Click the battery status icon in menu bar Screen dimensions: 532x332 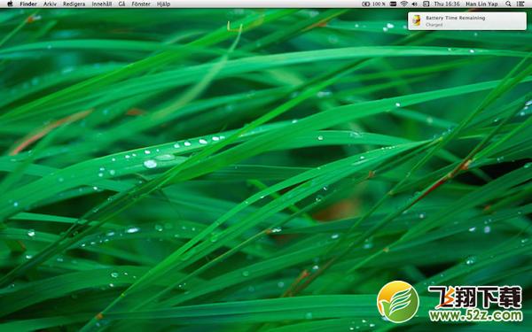click(x=365, y=4)
